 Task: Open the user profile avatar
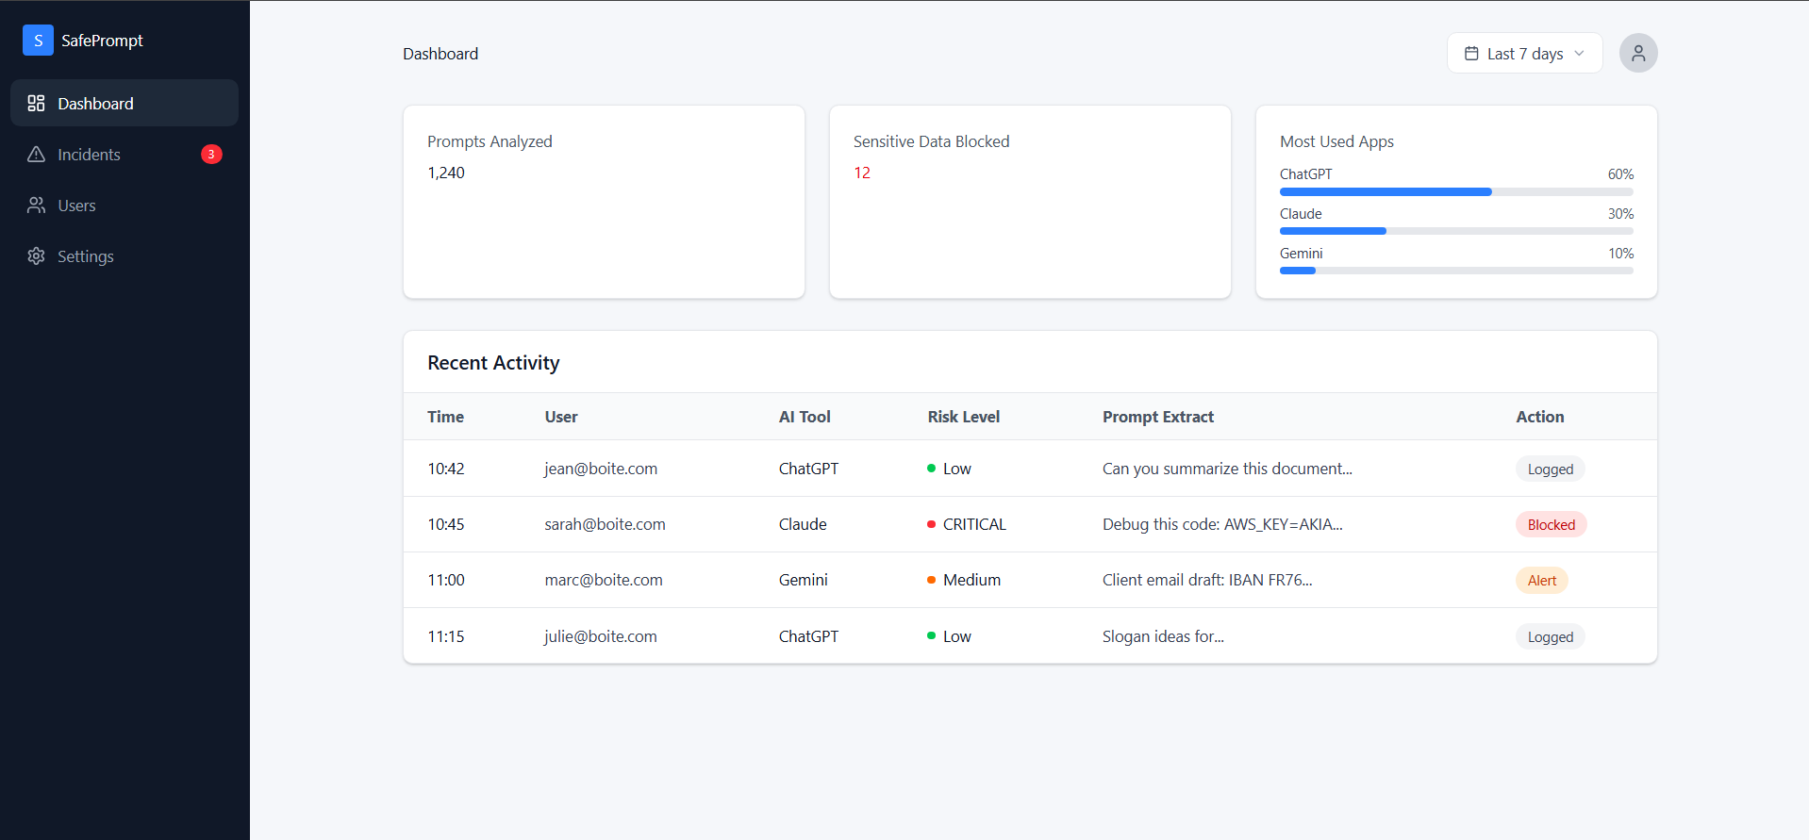click(x=1638, y=54)
